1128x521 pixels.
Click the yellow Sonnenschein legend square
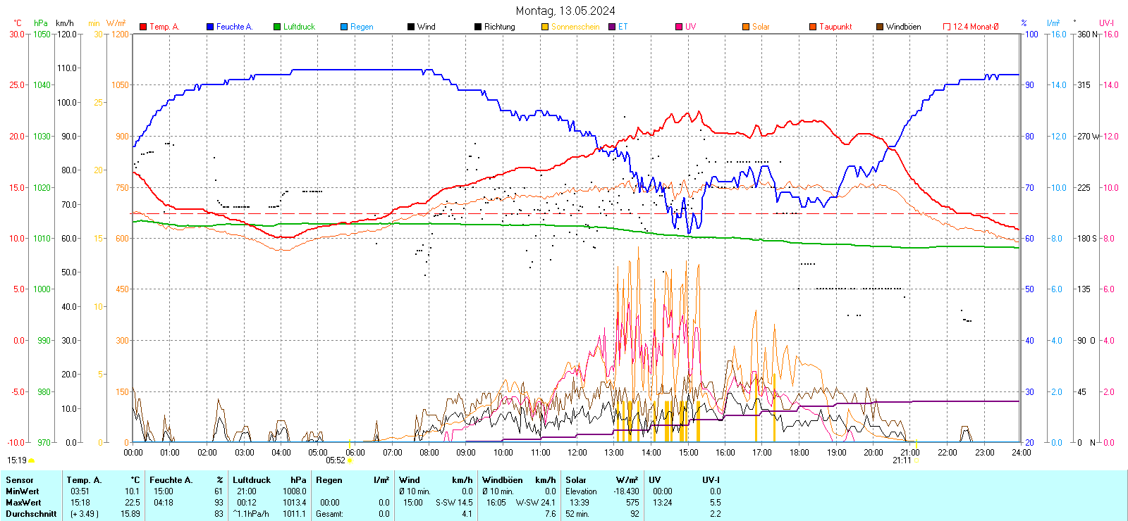coord(545,27)
